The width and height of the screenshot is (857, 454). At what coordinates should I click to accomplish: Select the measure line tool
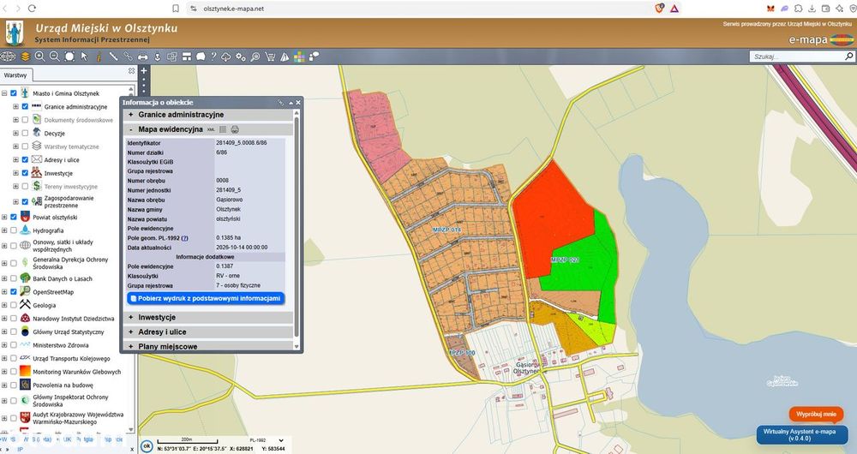113,57
